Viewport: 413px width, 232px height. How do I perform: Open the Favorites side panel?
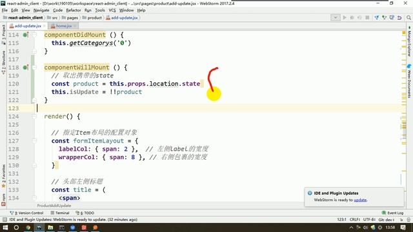[3, 176]
